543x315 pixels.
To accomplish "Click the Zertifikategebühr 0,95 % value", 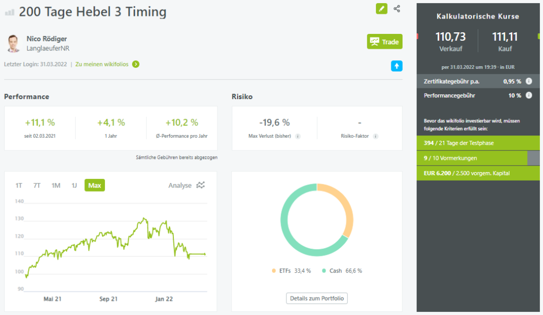I will click(x=512, y=81).
